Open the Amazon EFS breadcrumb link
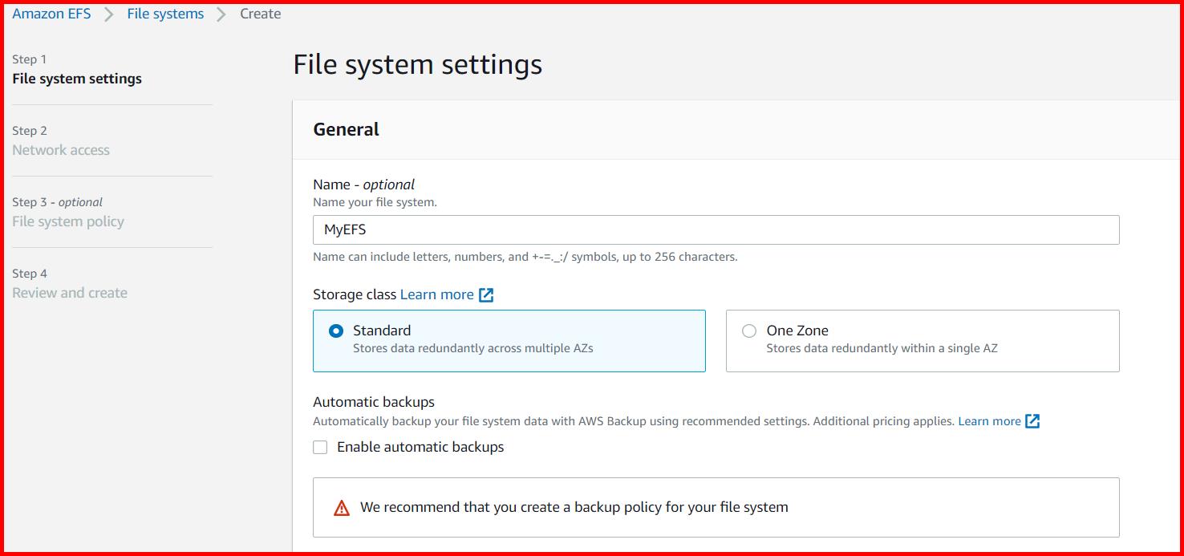This screenshot has height=556, width=1184. click(51, 13)
